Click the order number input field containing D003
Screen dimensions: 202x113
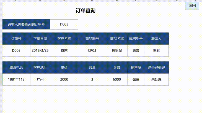click(x=64, y=24)
